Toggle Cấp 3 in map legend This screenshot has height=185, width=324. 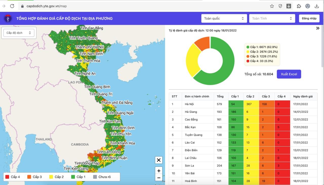point(34,177)
